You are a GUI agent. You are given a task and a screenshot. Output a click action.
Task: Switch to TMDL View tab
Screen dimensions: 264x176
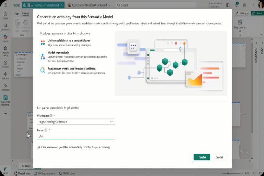coord(68,173)
